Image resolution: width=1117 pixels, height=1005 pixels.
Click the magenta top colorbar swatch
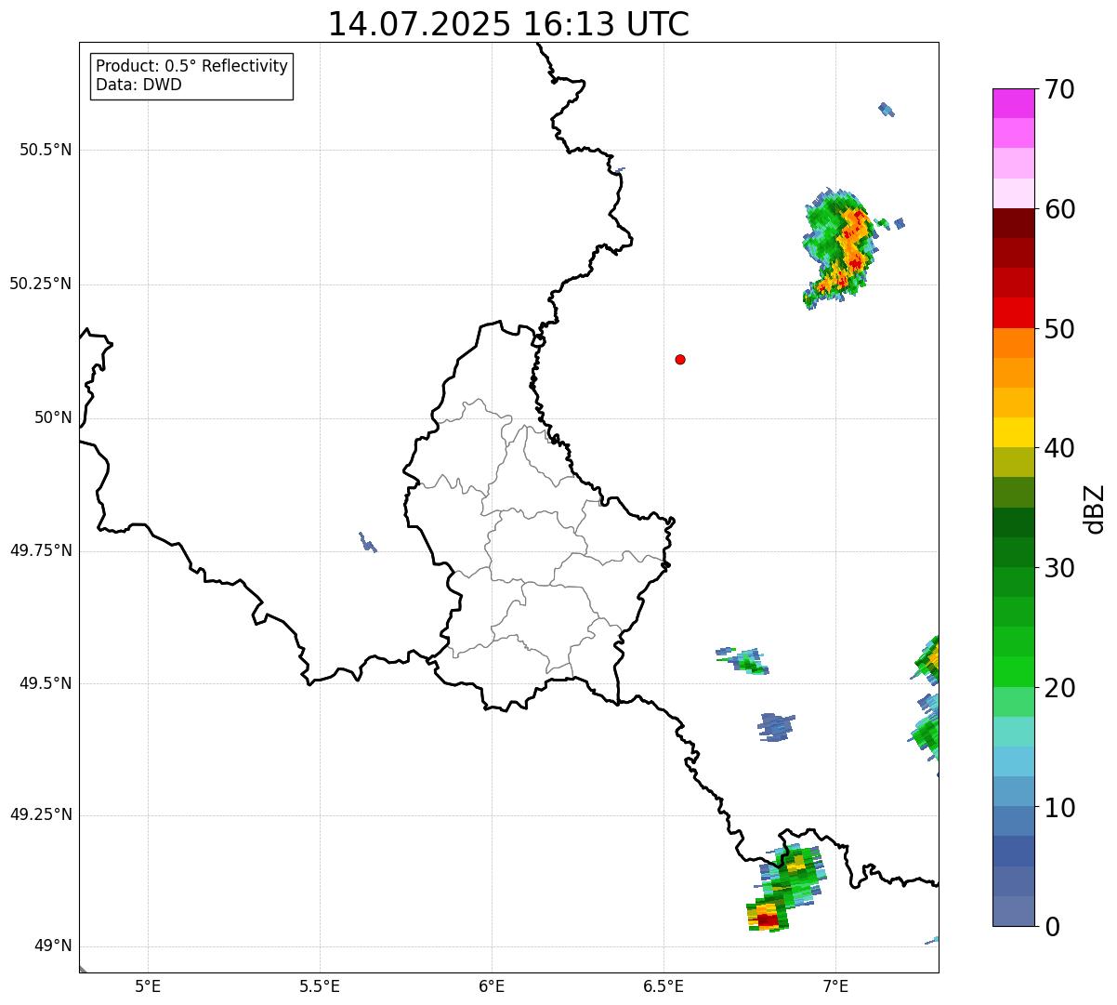click(x=1013, y=103)
